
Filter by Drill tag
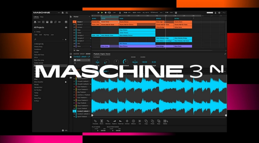pyautogui.click(x=40, y=35)
